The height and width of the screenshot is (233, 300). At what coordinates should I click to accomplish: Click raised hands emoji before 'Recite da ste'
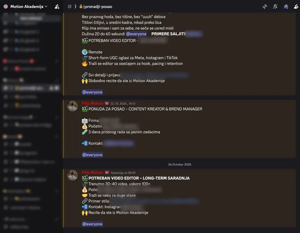(x=85, y=213)
